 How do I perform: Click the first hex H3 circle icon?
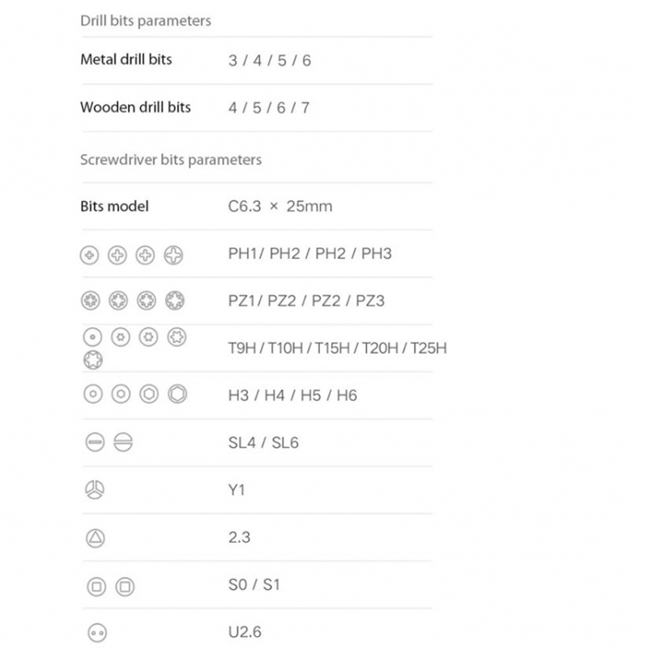92,394
